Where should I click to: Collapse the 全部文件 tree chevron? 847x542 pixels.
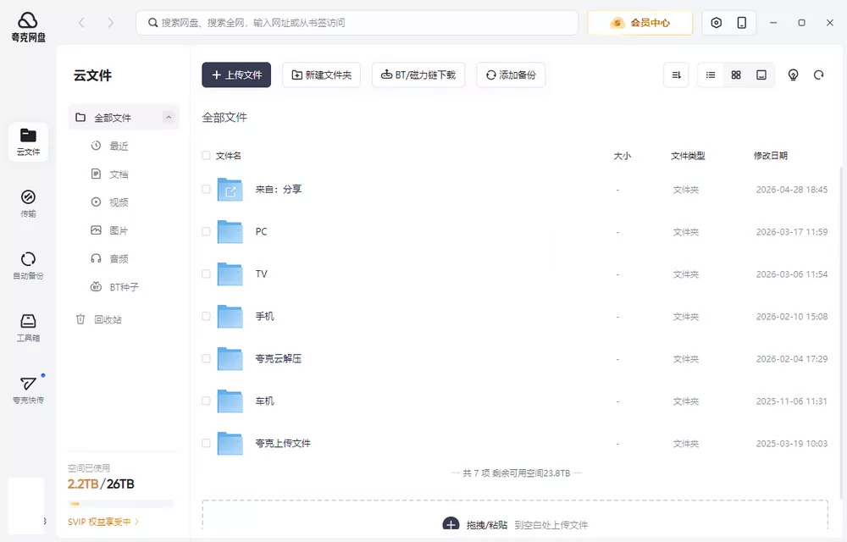pyautogui.click(x=169, y=117)
